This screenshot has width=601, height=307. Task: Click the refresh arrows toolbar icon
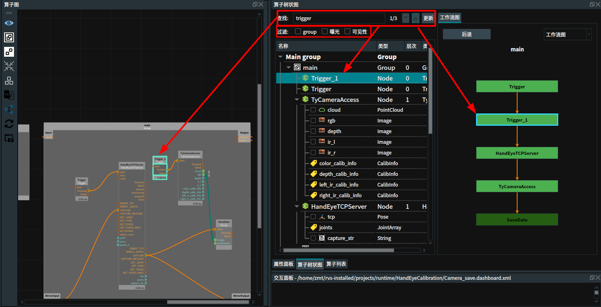tap(9, 124)
